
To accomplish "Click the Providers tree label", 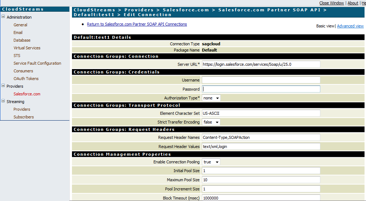I will click(15, 86).
